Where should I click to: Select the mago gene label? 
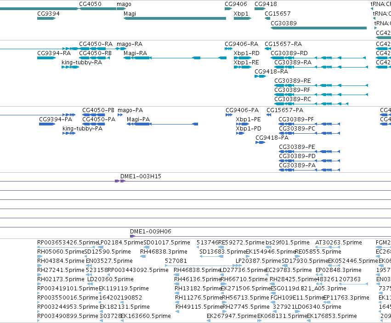[124, 4]
